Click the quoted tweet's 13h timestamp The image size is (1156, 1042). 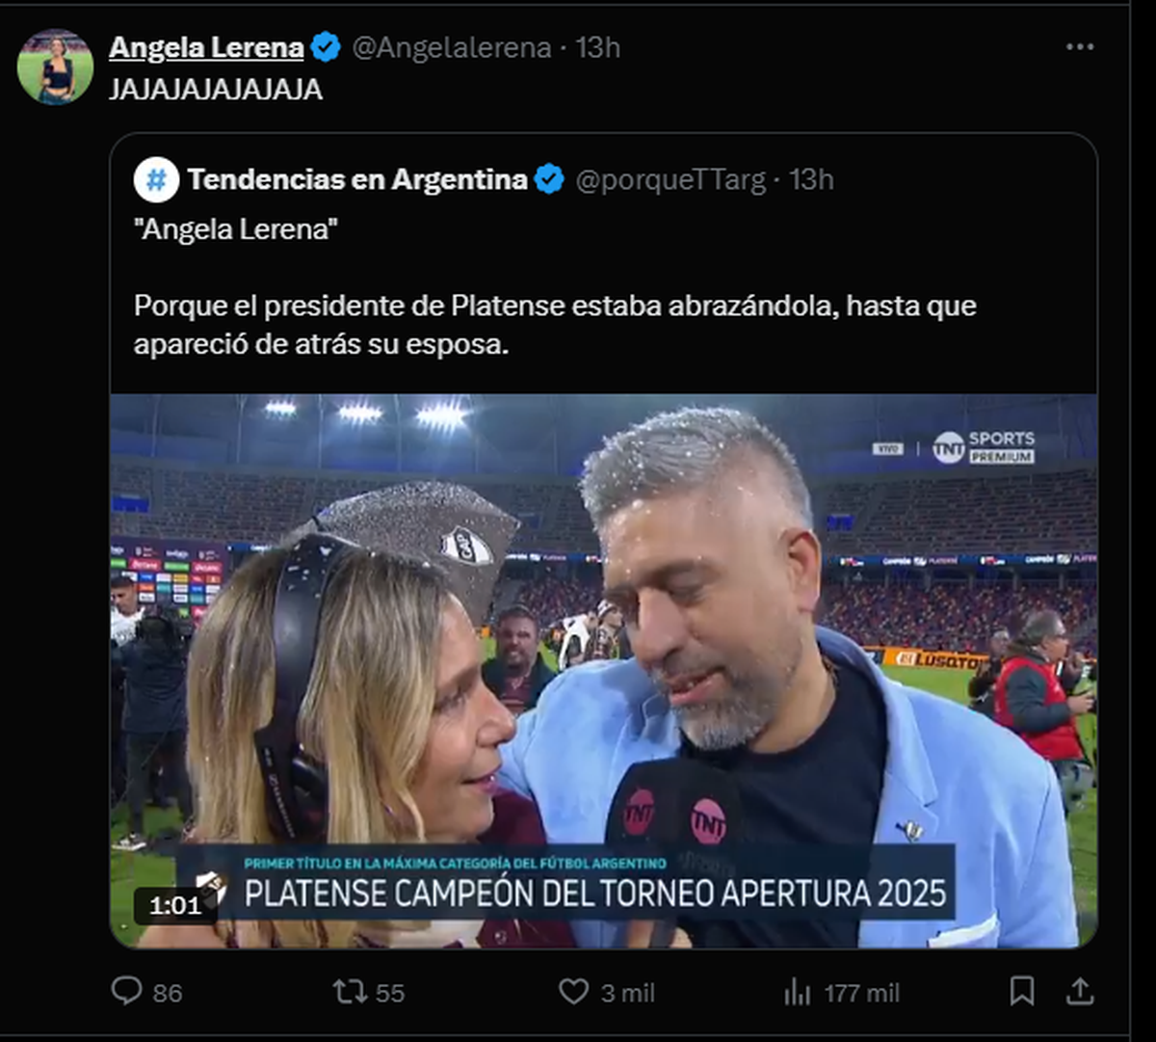click(x=812, y=179)
